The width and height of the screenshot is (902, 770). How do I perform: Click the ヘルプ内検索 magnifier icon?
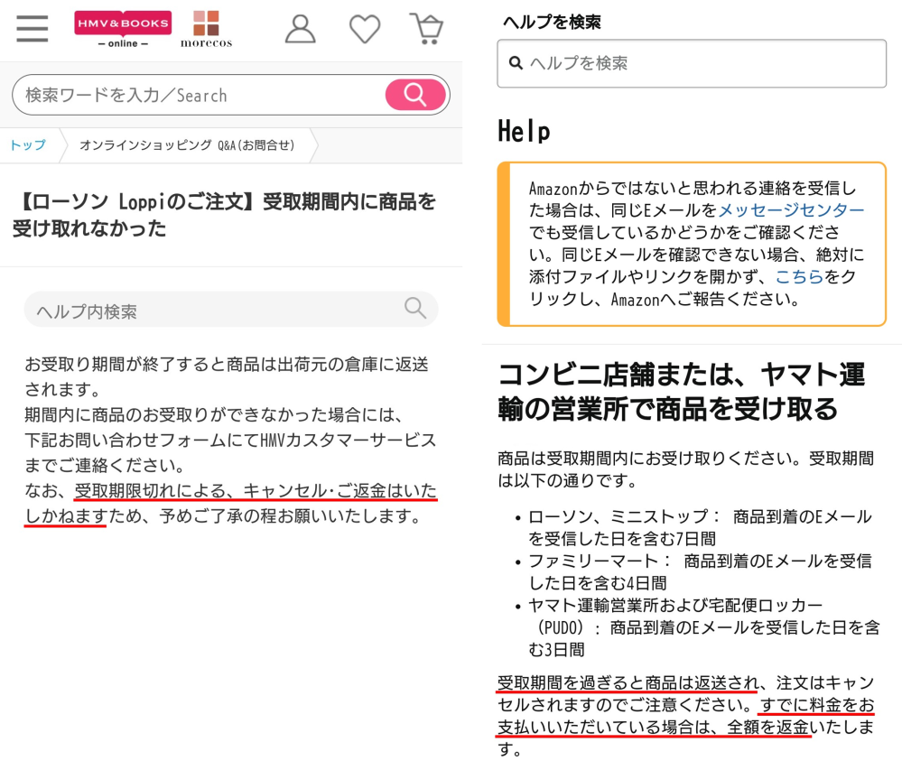point(414,308)
